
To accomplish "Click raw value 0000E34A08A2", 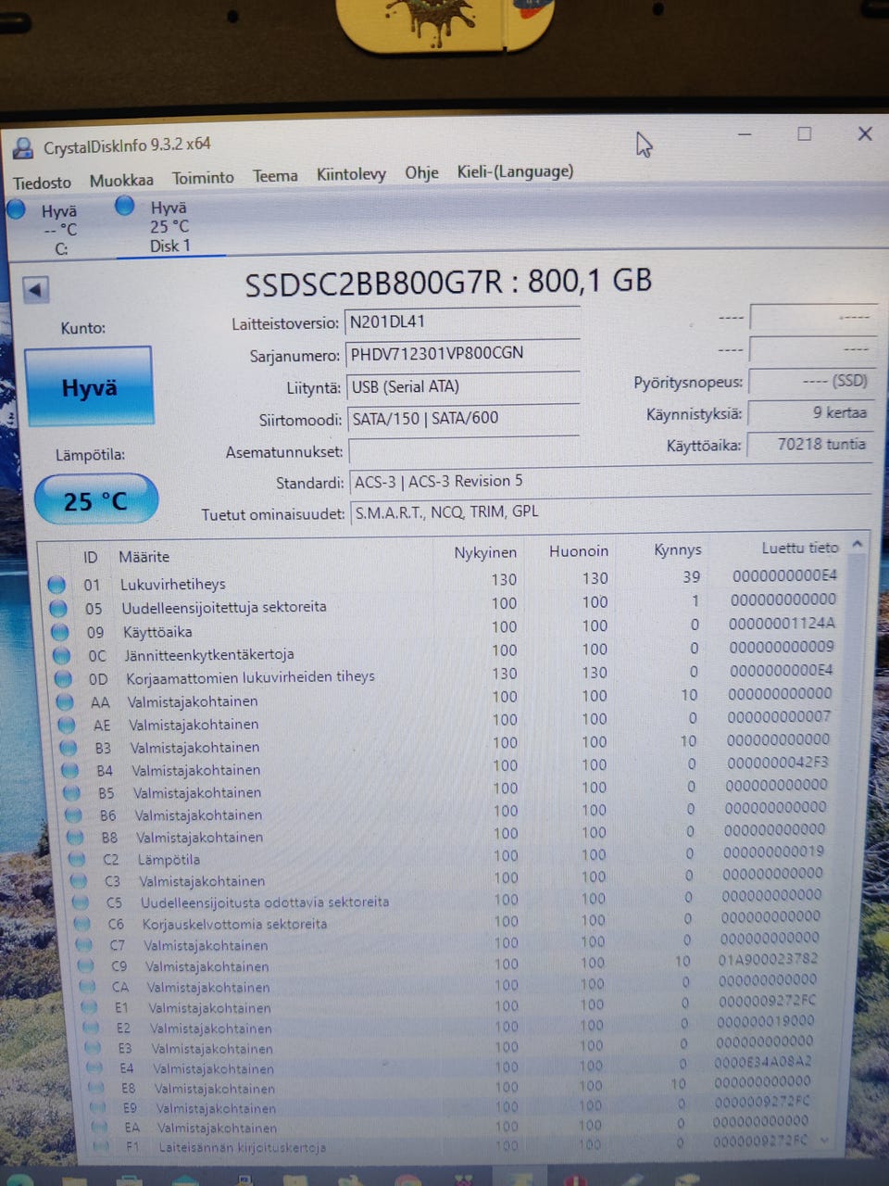I will pyautogui.click(x=763, y=1062).
